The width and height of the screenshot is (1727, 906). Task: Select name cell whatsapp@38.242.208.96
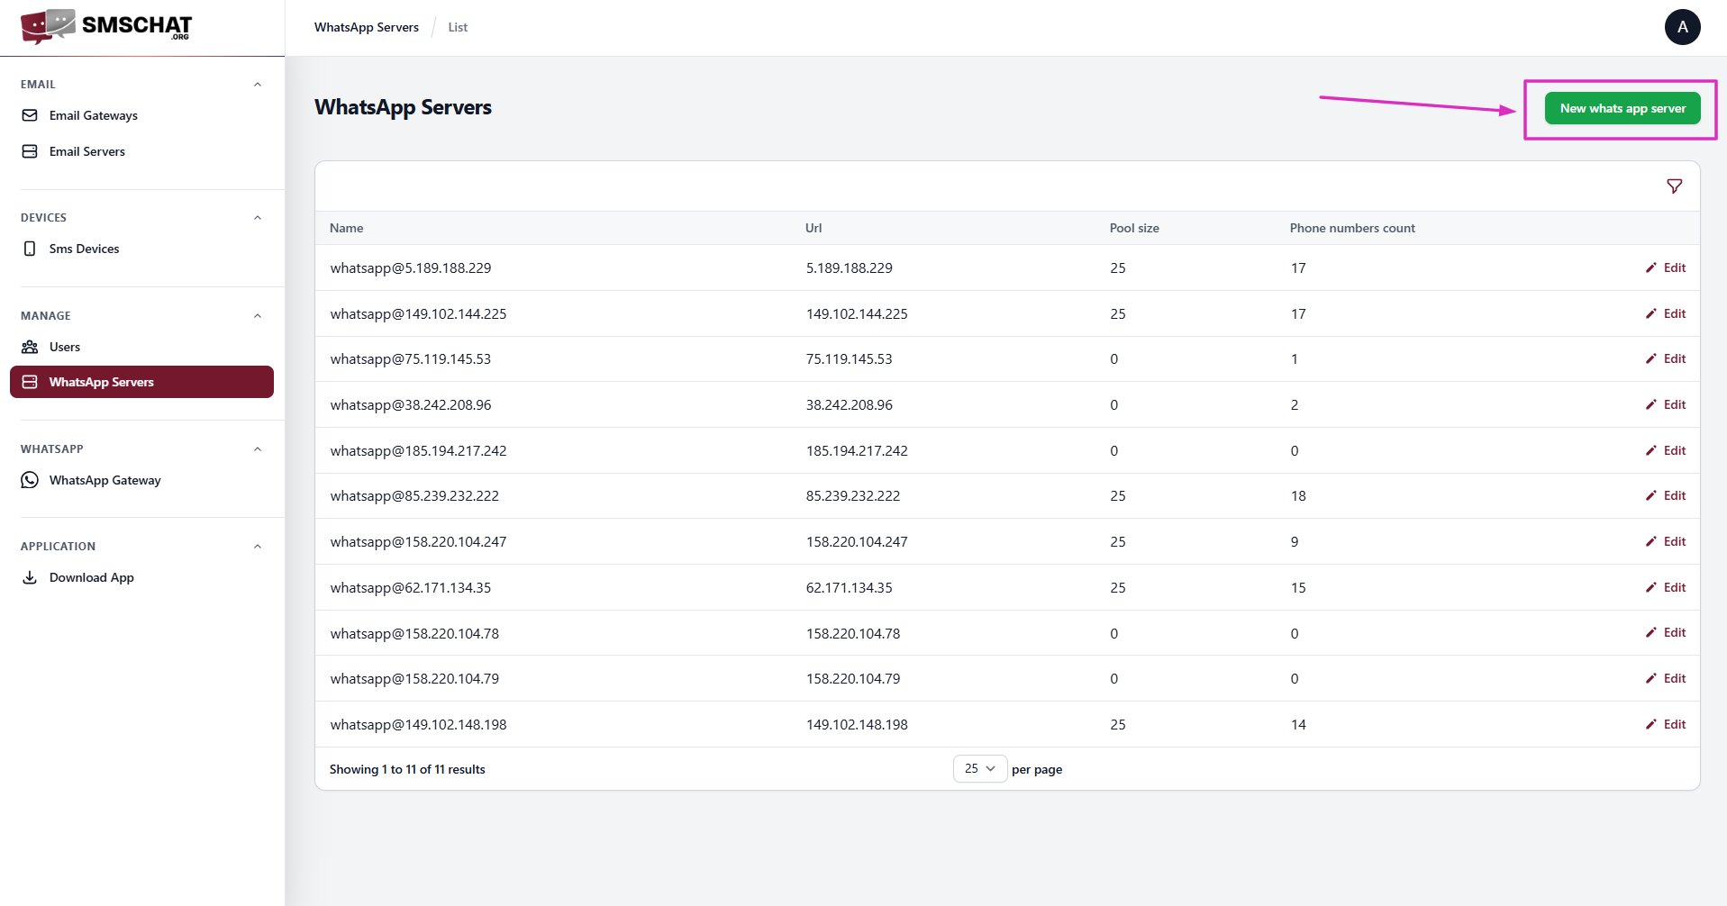click(x=411, y=404)
